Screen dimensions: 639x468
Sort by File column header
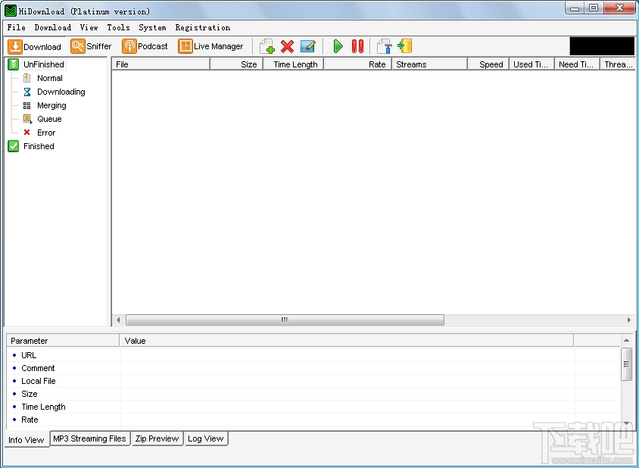tap(161, 64)
